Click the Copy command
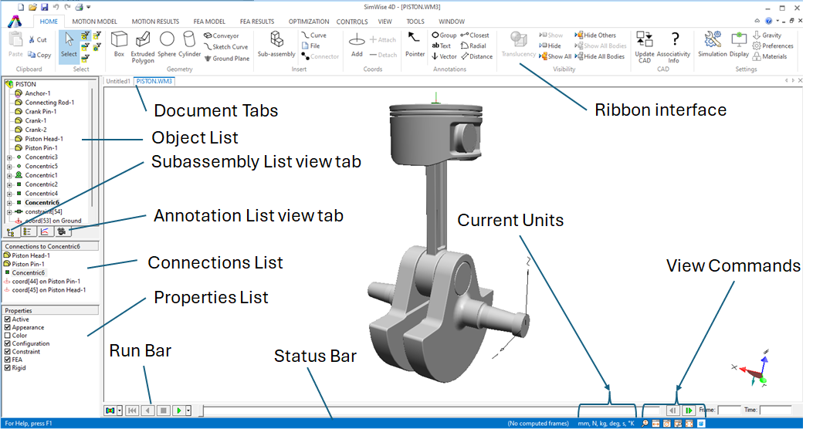The width and height of the screenshot is (813, 429). pos(39,55)
